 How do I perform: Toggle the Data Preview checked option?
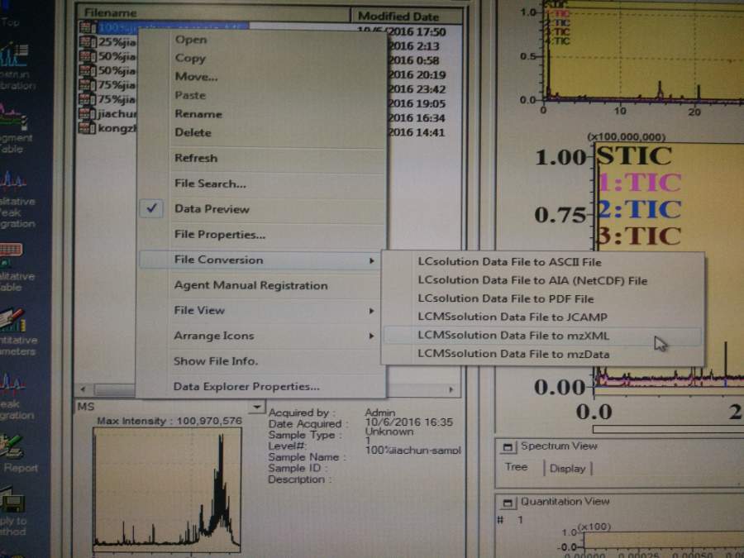pos(212,209)
